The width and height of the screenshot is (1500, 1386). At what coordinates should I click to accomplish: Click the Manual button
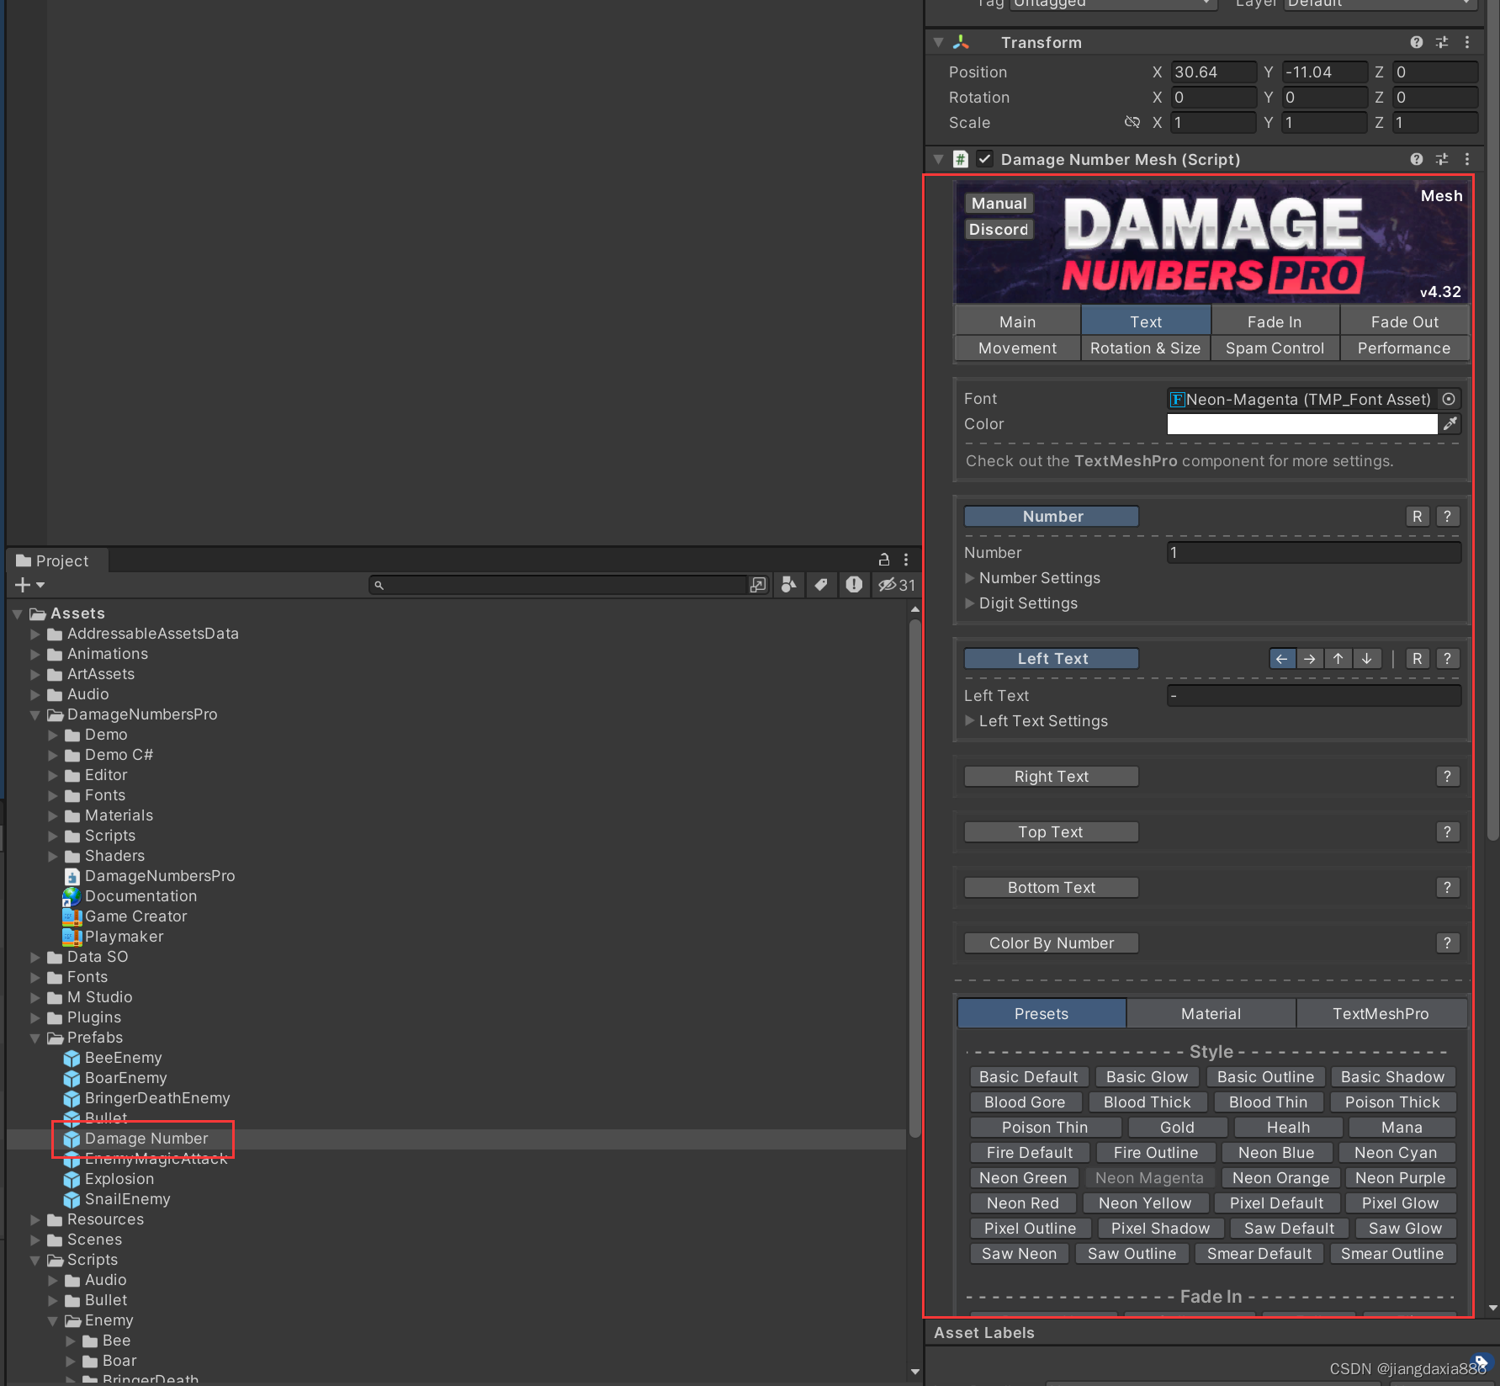point(999,204)
